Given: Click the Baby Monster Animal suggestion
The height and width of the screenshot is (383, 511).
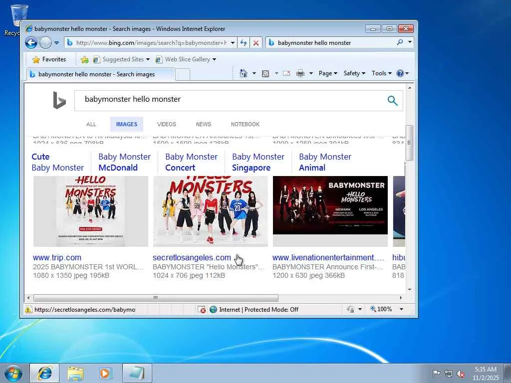Looking at the screenshot, I should [325, 162].
